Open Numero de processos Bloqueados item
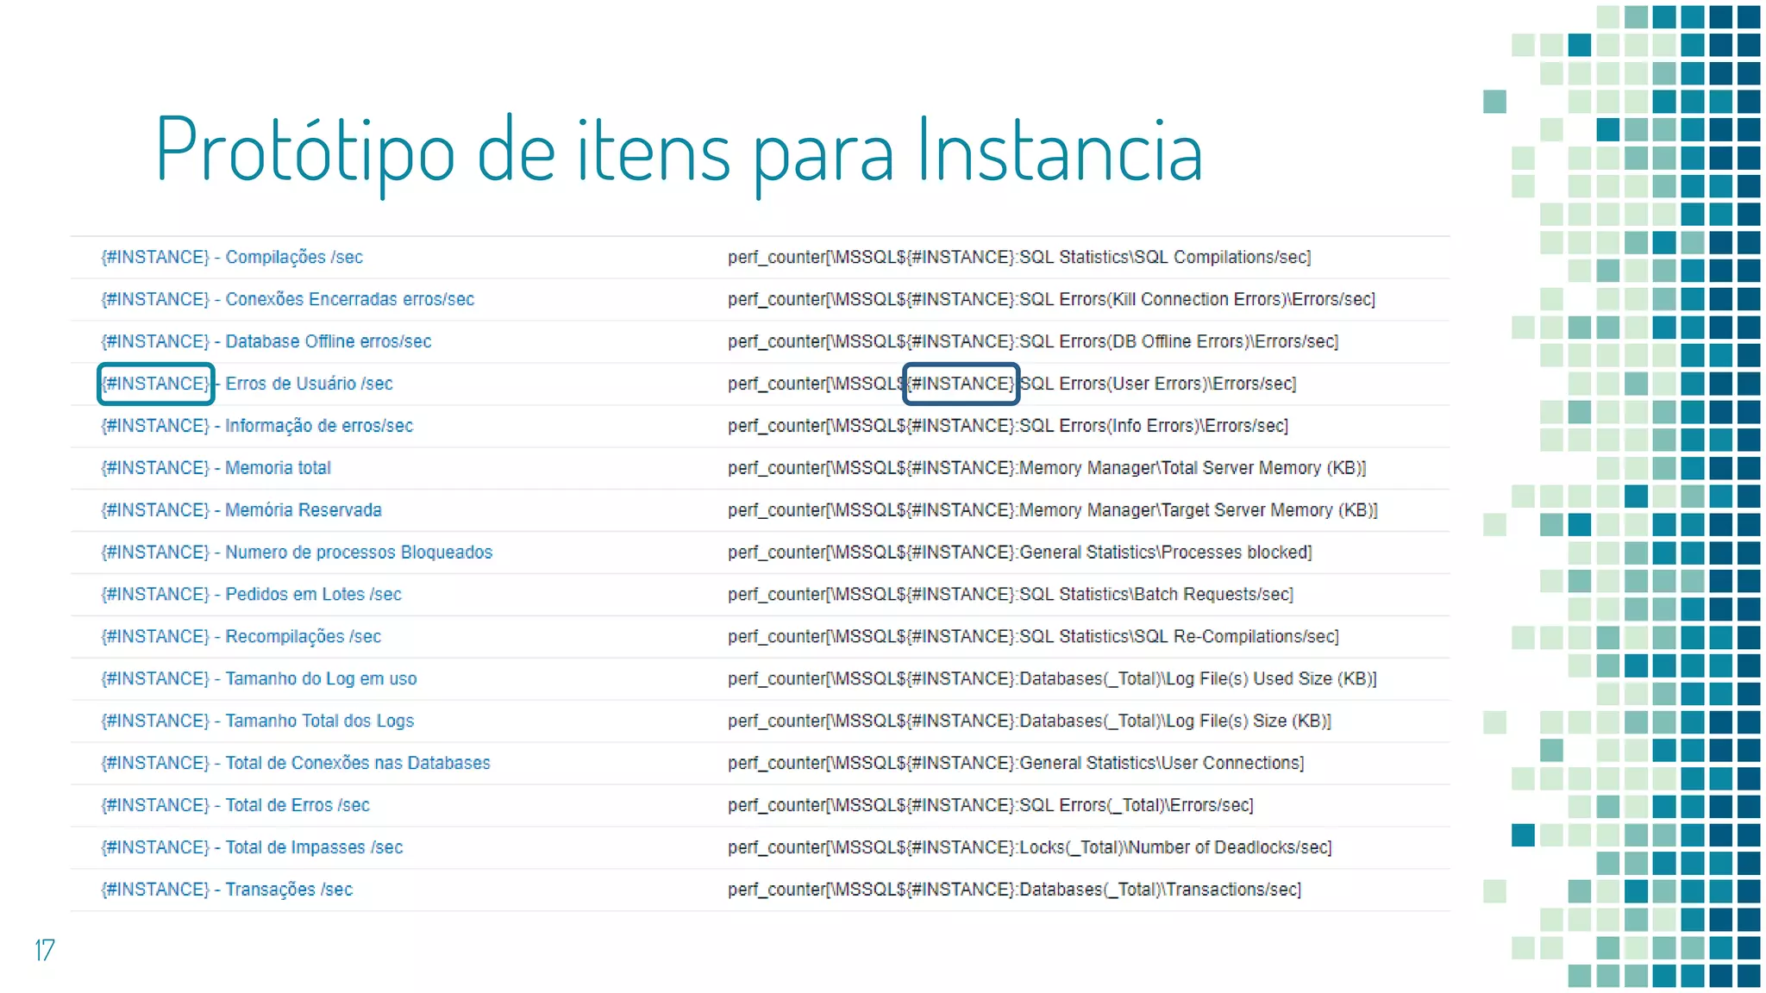This screenshot has height=993, width=1766. (x=297, y=553)
